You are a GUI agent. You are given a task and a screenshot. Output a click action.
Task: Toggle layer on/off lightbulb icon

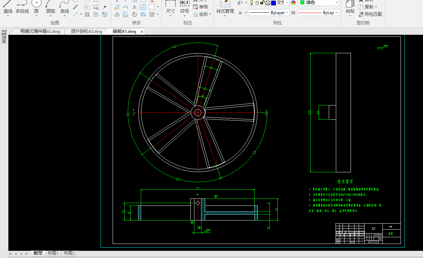[251, 3]
